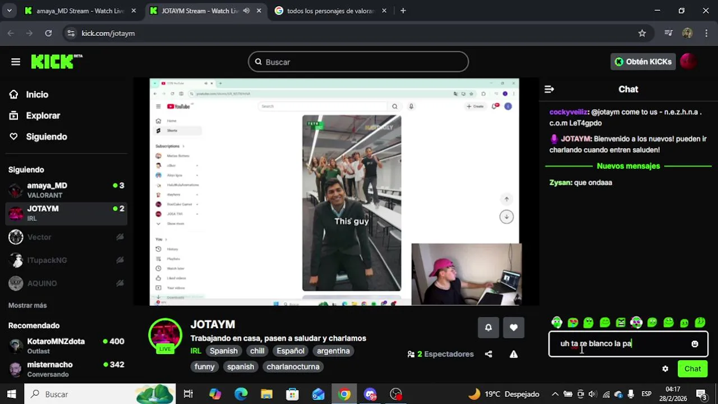Open the Windows notification center
The width and height of the screenshot is (718, 404).
click(x=701, y=394)
